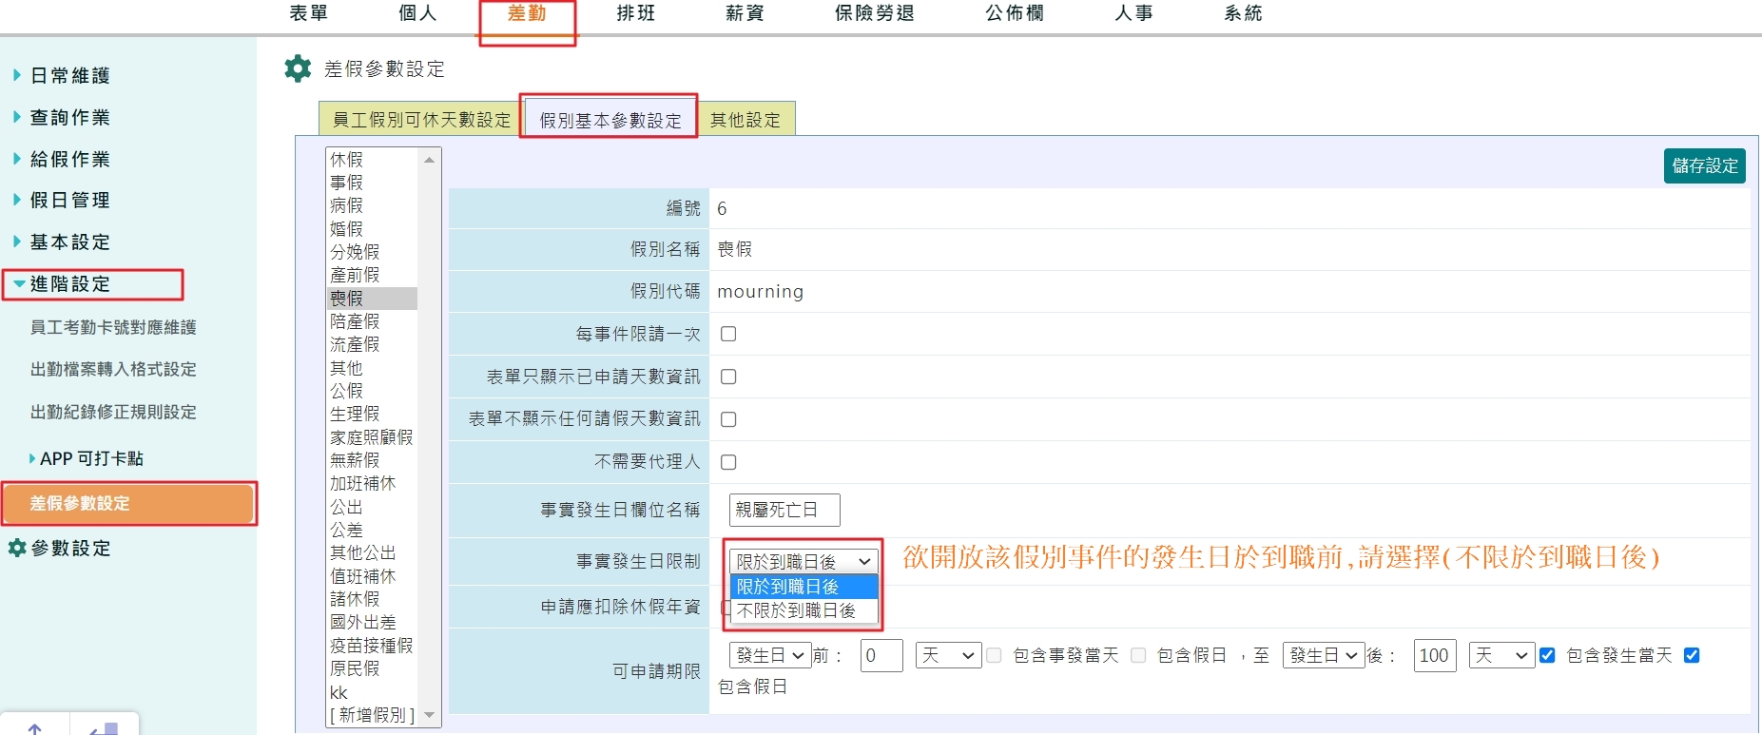
Task: Open the first 發生日 dropdown before 前
Action: click(x=770, y=655)
